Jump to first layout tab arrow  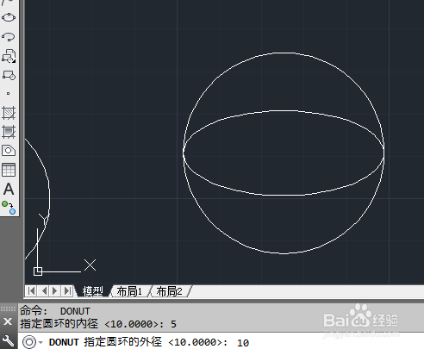pyautogui.click(x=31, y=291)
